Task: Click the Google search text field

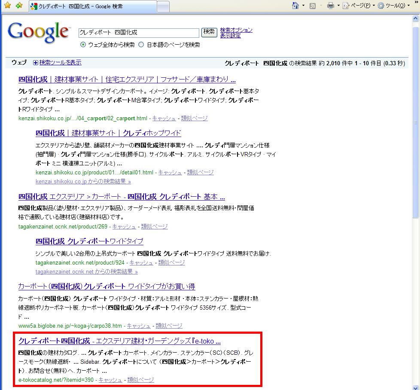Action: tap(138, 33)
